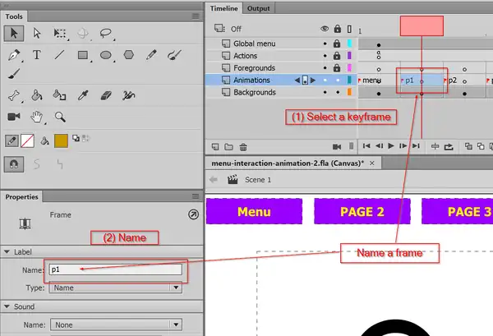Switch to the Output tab

click(x=258, y=8)
